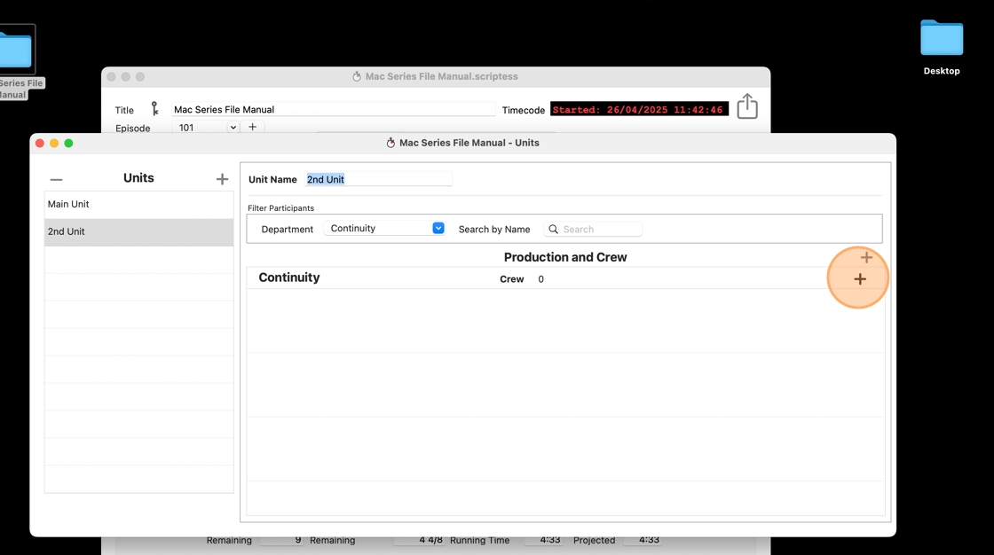Click the Unit Name text field
Viewport: 994px width, 555px height.
[378, 179]
